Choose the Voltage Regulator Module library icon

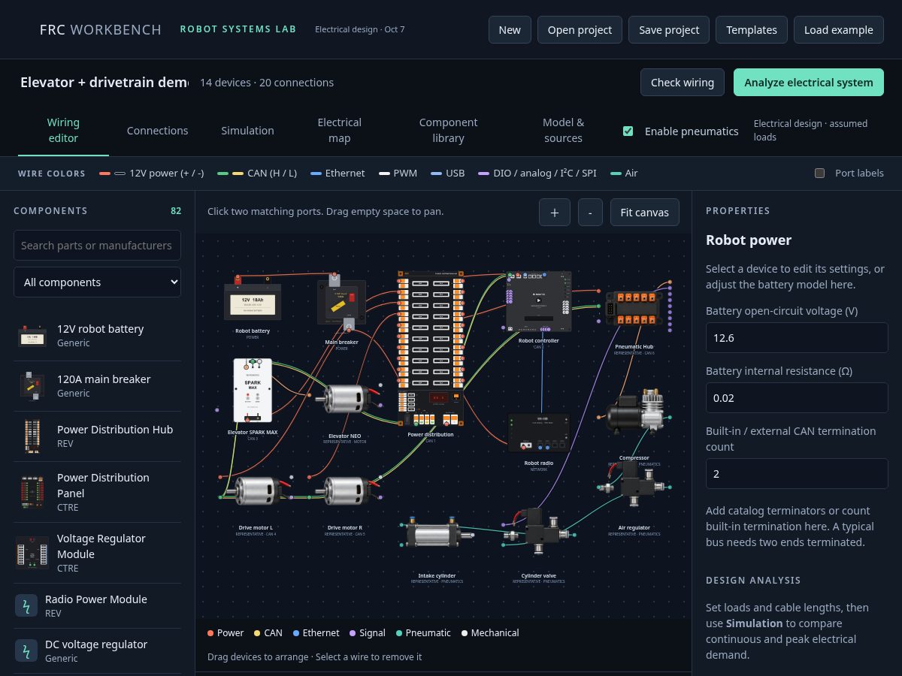click(x=32, y=553)
